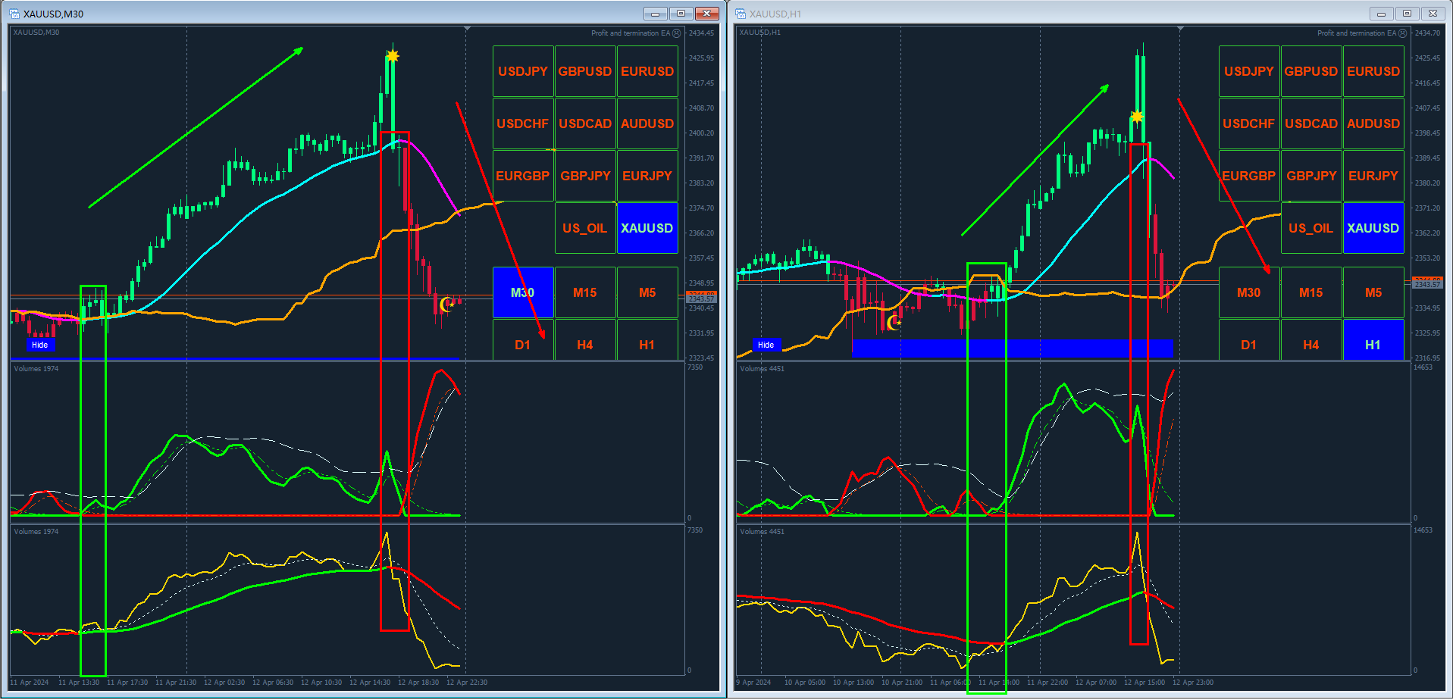Click 'Volumes 4451' label in upper H1 subwindow
This screenshot has height=700, width=1453.
(763, 369)
